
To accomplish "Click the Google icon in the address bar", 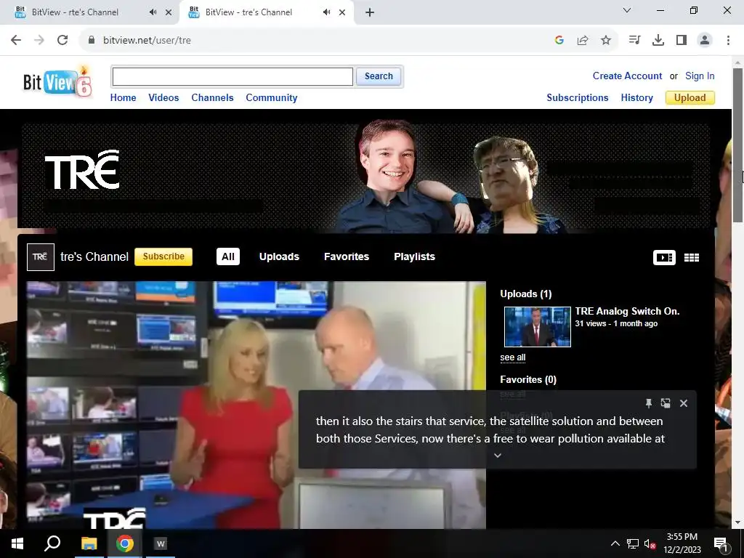I will pos(559,41).
